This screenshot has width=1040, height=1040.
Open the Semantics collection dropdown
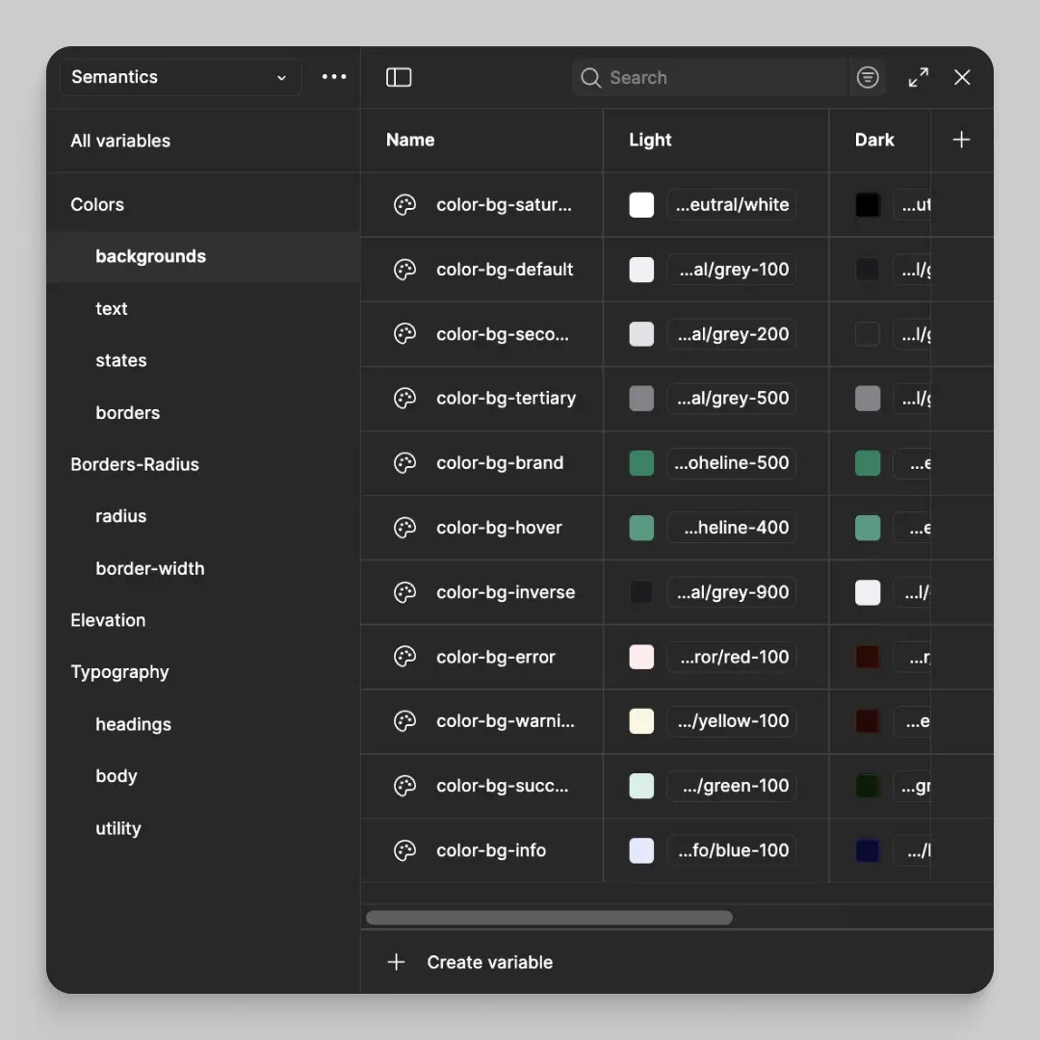pyautogui.click(x=180, y=77)
